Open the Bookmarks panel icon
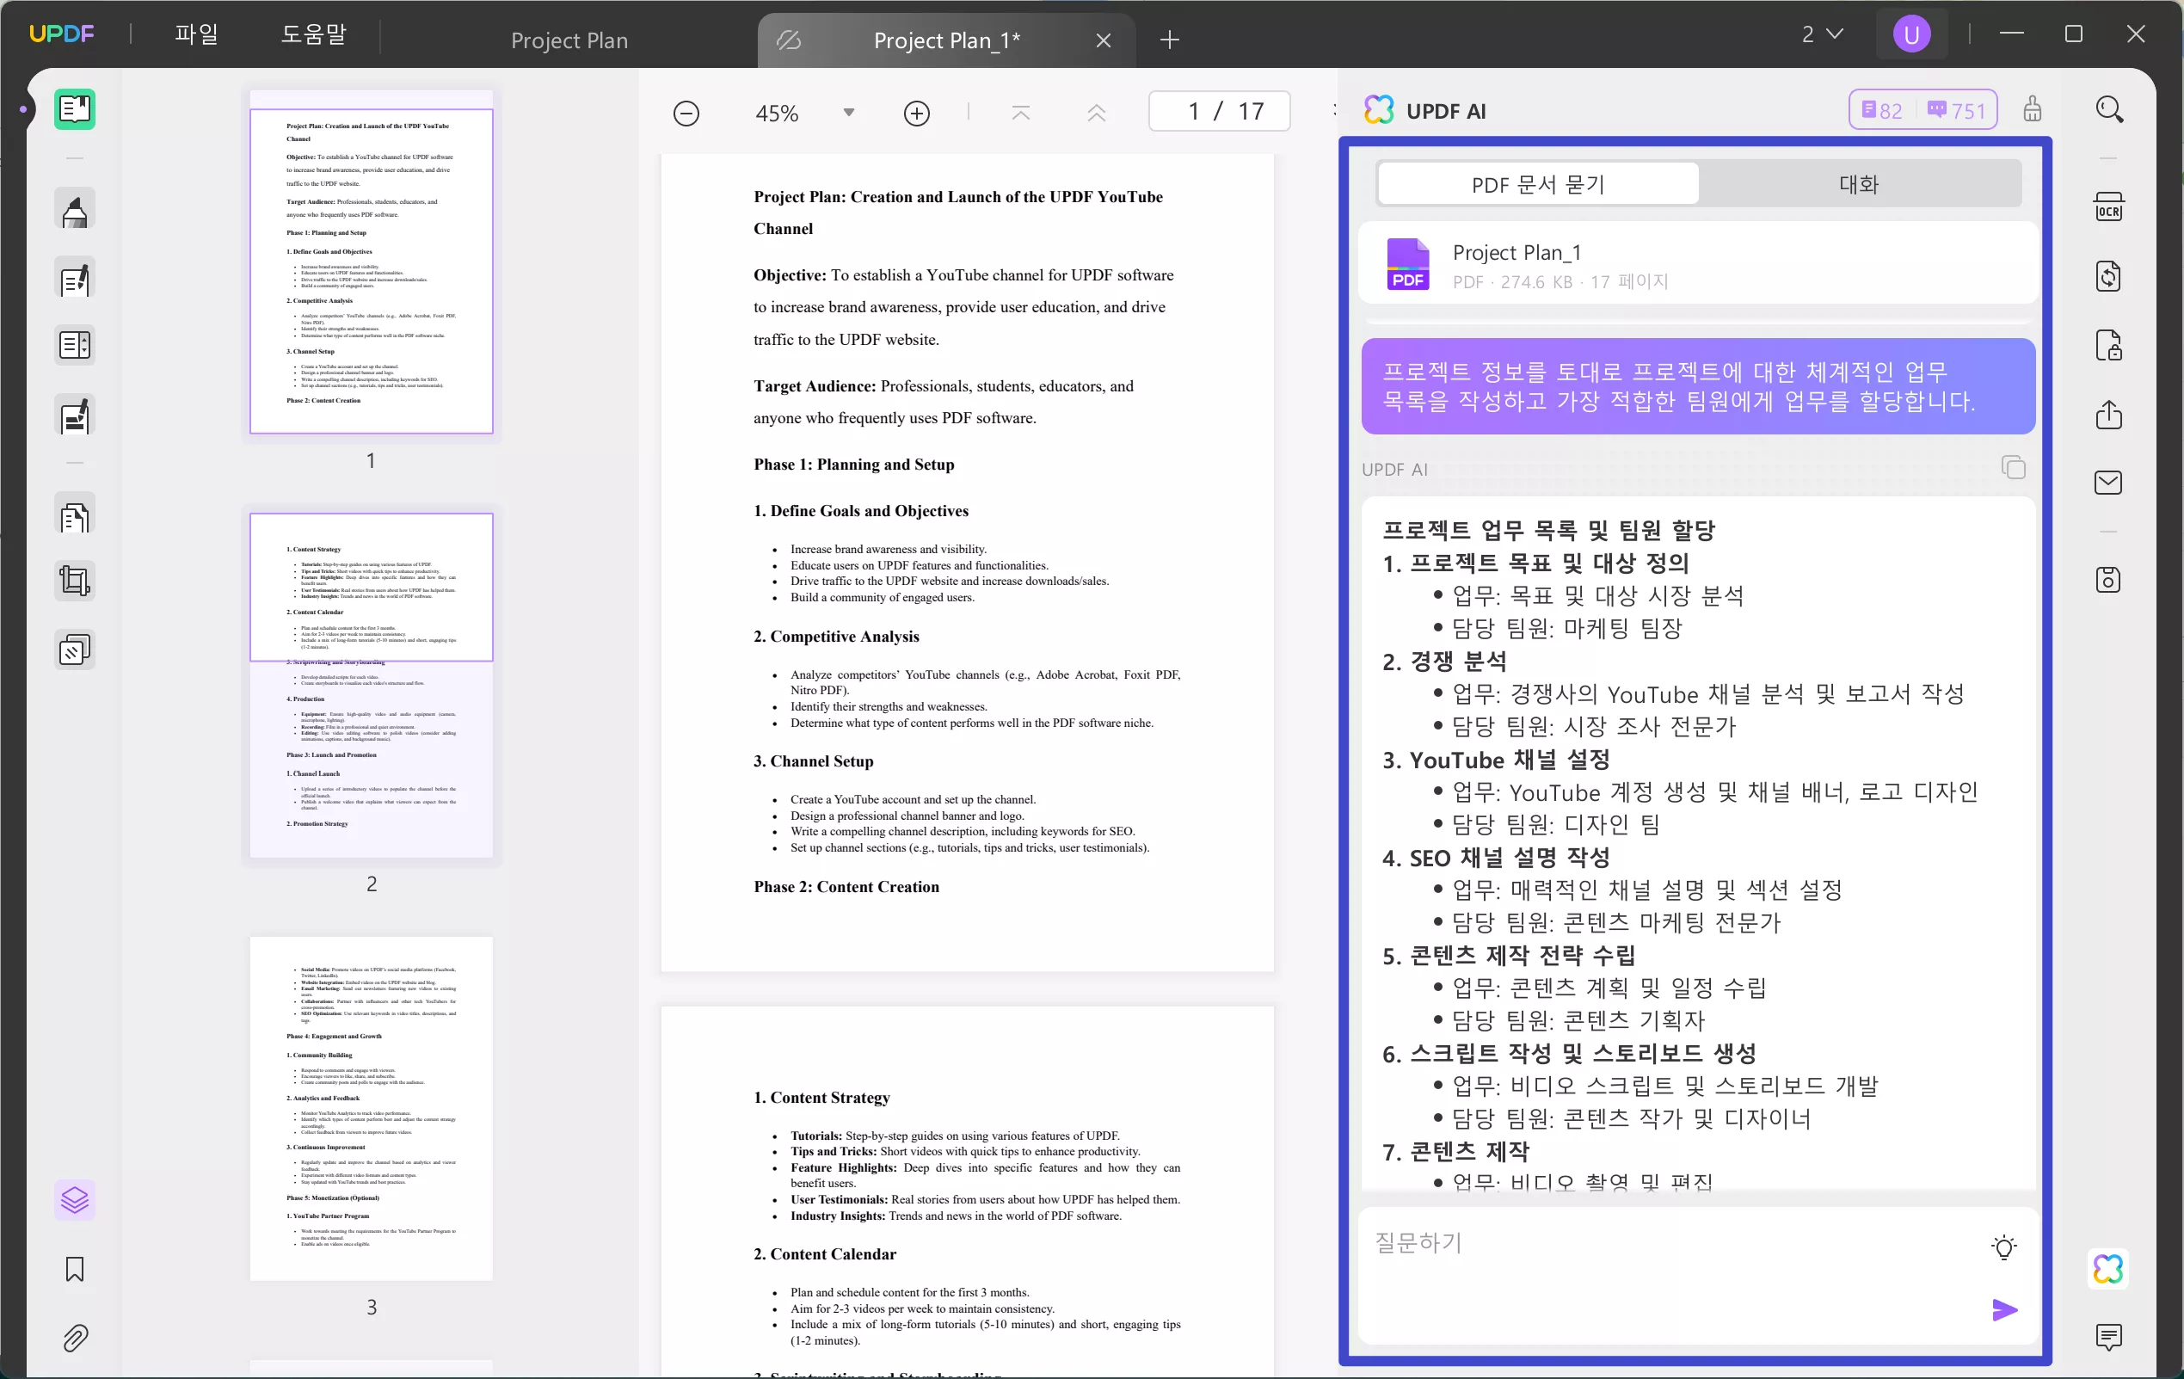 (74, 1269)
